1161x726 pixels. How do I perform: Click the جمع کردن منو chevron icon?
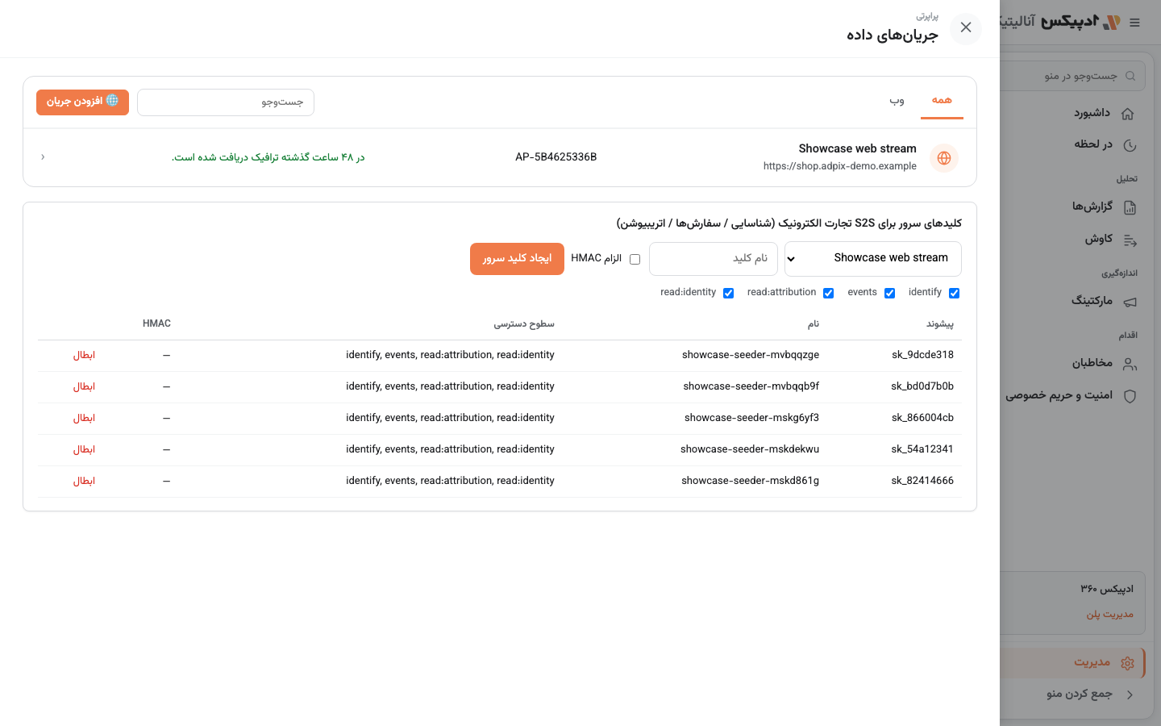pos(1130,695)
